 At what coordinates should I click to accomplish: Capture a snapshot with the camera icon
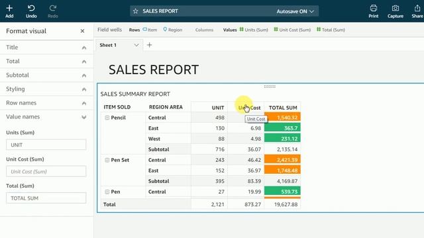[x=396, y=11]
